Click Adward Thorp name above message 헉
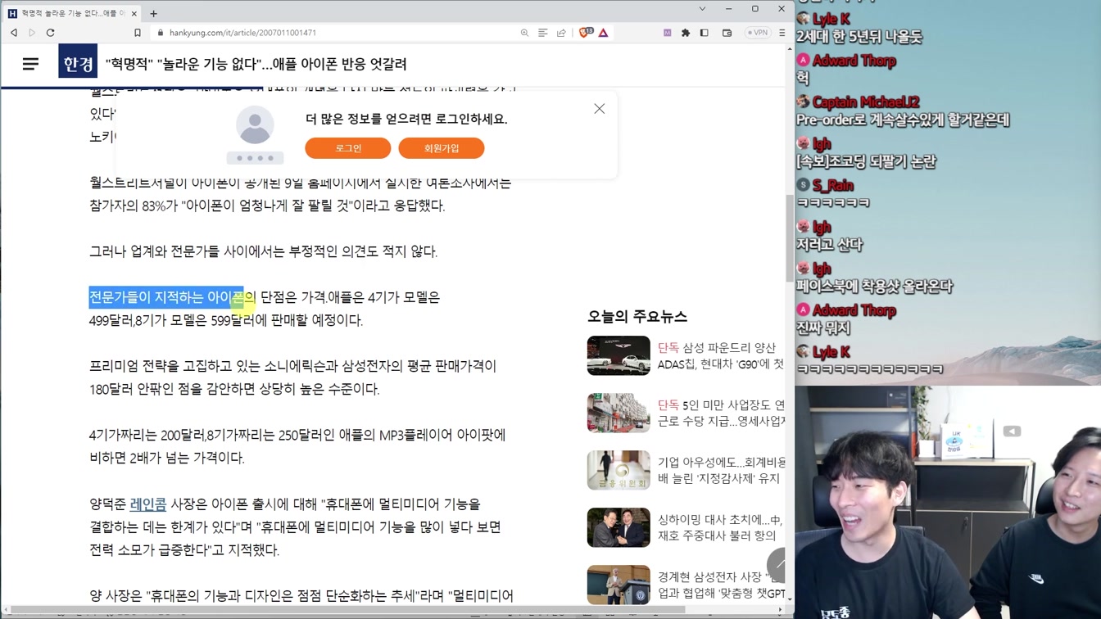1101x619 pixels. tap(854, 61)
